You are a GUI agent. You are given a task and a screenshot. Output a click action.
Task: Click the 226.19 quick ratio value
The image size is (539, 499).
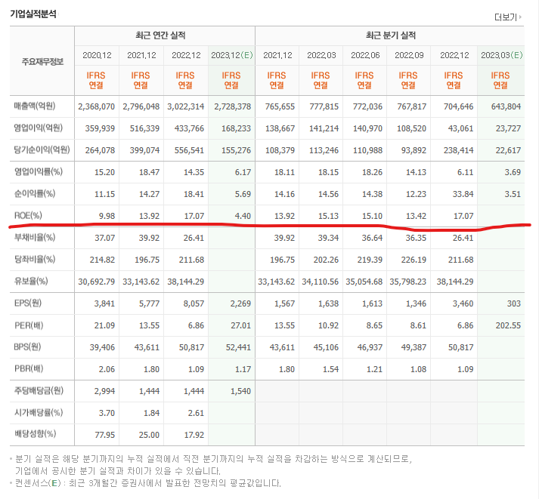pyautogui.click(x=414, y=260)
